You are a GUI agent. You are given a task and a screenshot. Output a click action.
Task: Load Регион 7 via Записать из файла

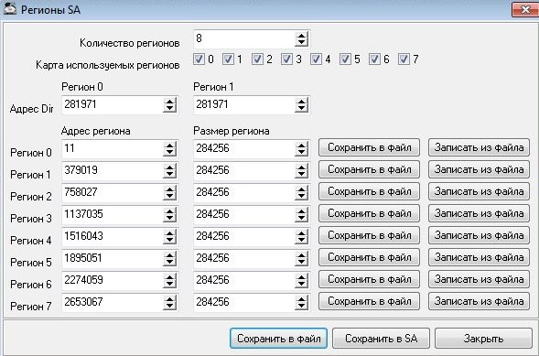coord(479,301)
